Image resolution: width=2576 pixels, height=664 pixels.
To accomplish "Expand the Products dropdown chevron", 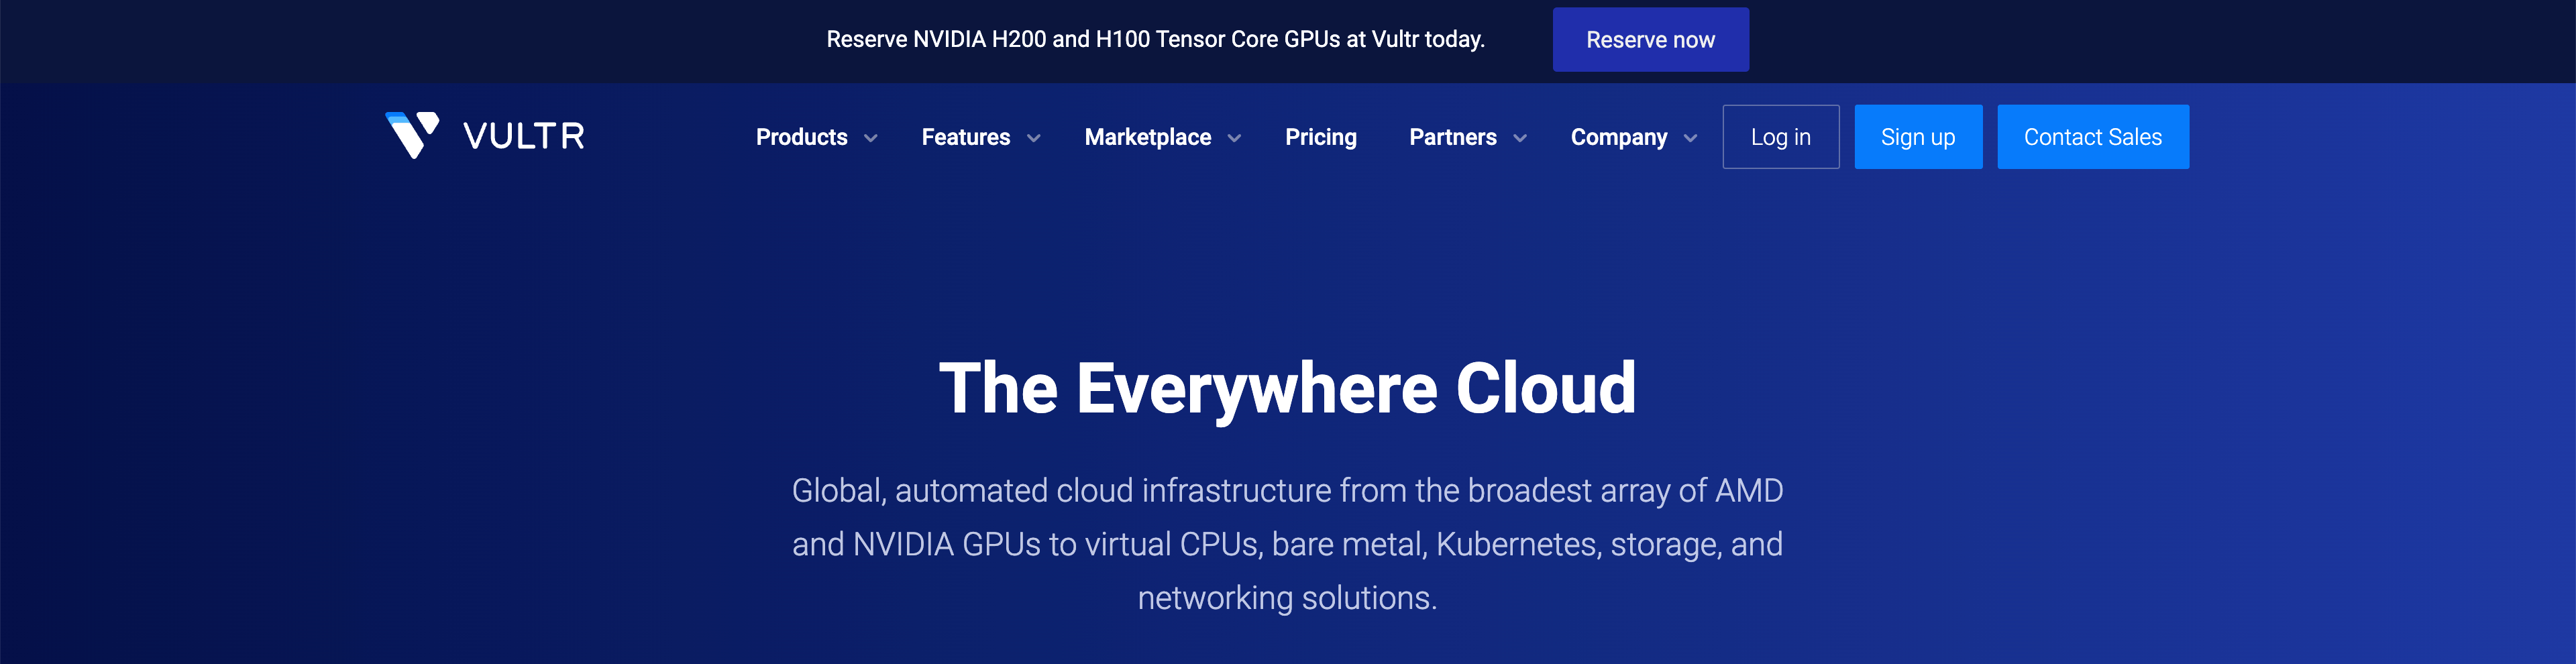I will (x=870, y=138).
